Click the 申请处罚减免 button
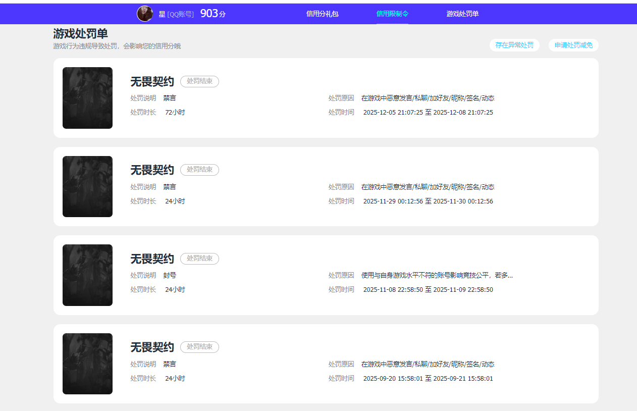637x411 pixels. point(573,45)
